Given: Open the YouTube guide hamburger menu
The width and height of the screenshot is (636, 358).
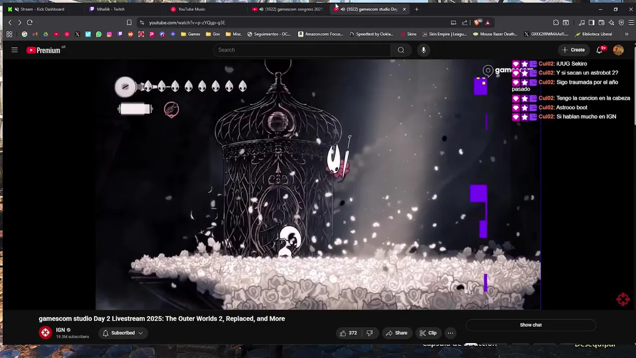Looking at the screenshot, I should pyautogui.click(x=14, y=50).
